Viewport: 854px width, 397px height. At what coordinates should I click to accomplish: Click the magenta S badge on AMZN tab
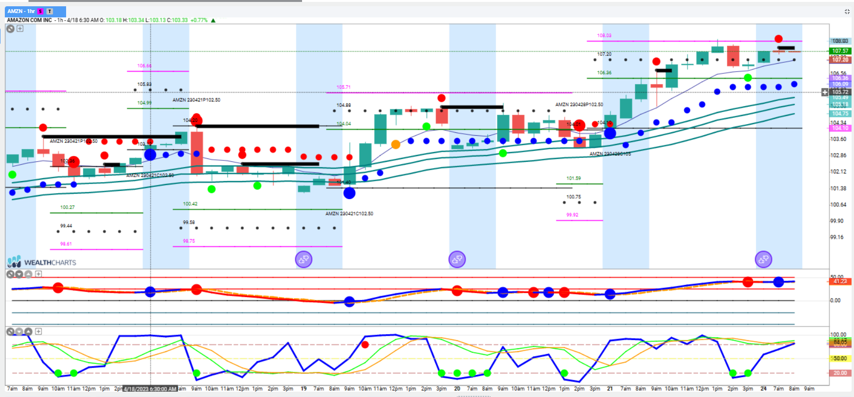pyautogui.click(x=41, y=11)
